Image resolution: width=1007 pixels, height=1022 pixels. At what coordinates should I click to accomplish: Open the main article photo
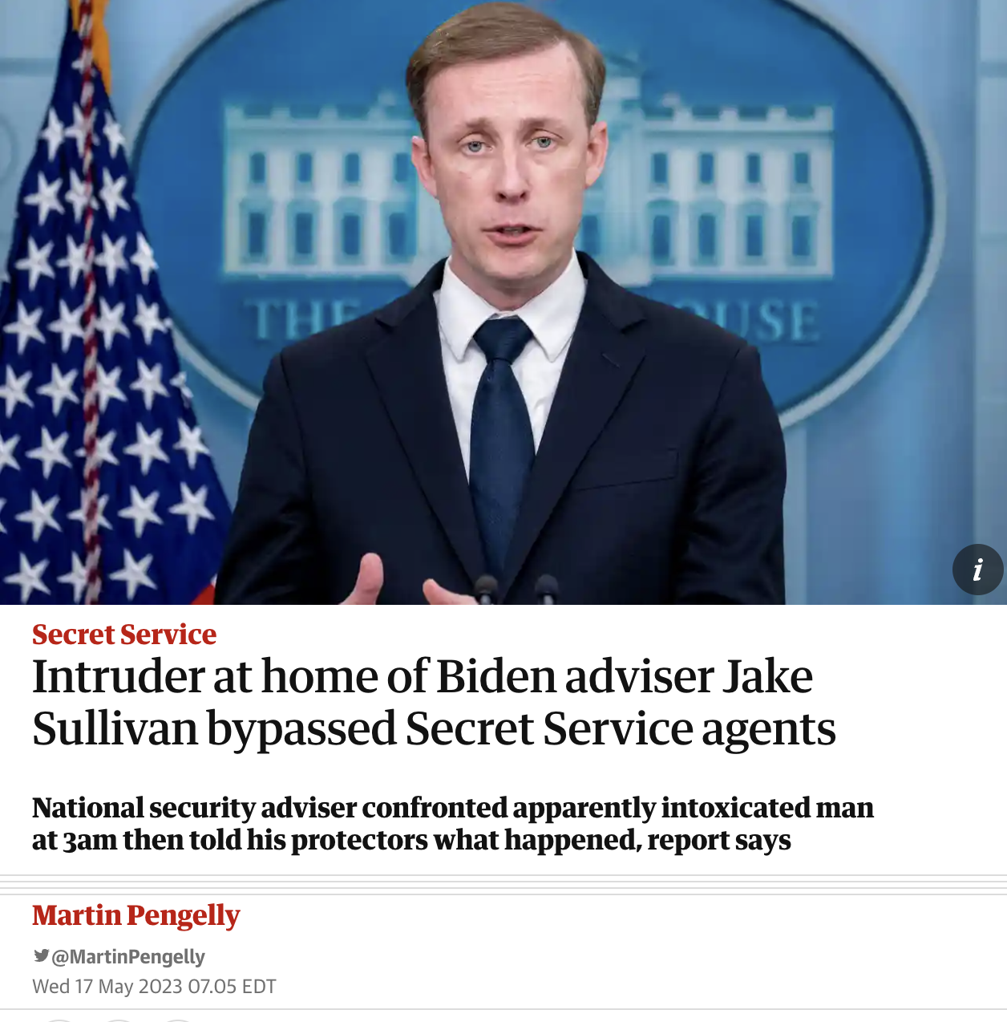pyautogui.click(x=503, y=302)
